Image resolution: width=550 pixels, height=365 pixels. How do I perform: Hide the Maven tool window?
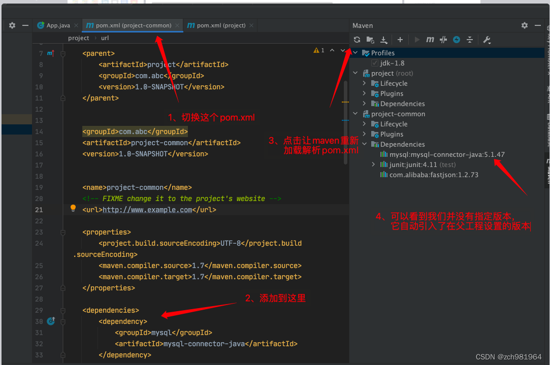(538, 25)
